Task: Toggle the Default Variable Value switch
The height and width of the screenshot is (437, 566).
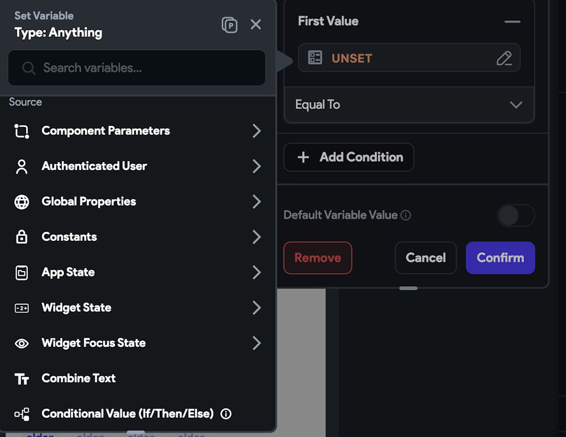Action: (516, 215)
